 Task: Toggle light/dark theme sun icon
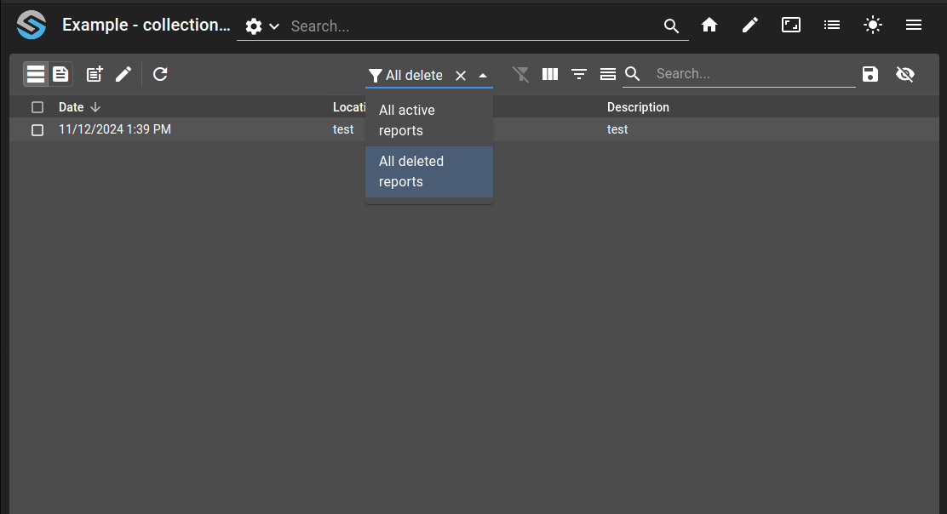(x=873, y=25)
